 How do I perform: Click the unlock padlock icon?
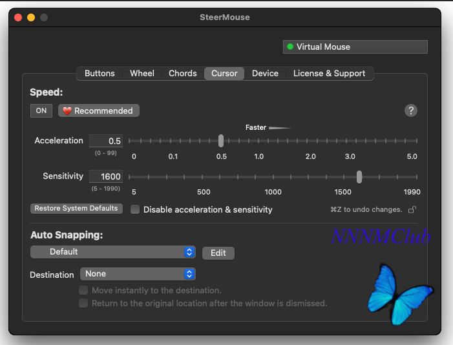pos(412,209)
